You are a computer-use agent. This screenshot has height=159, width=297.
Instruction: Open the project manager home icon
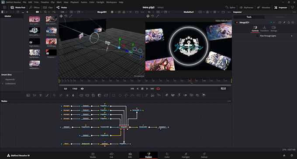pos(284,156)
